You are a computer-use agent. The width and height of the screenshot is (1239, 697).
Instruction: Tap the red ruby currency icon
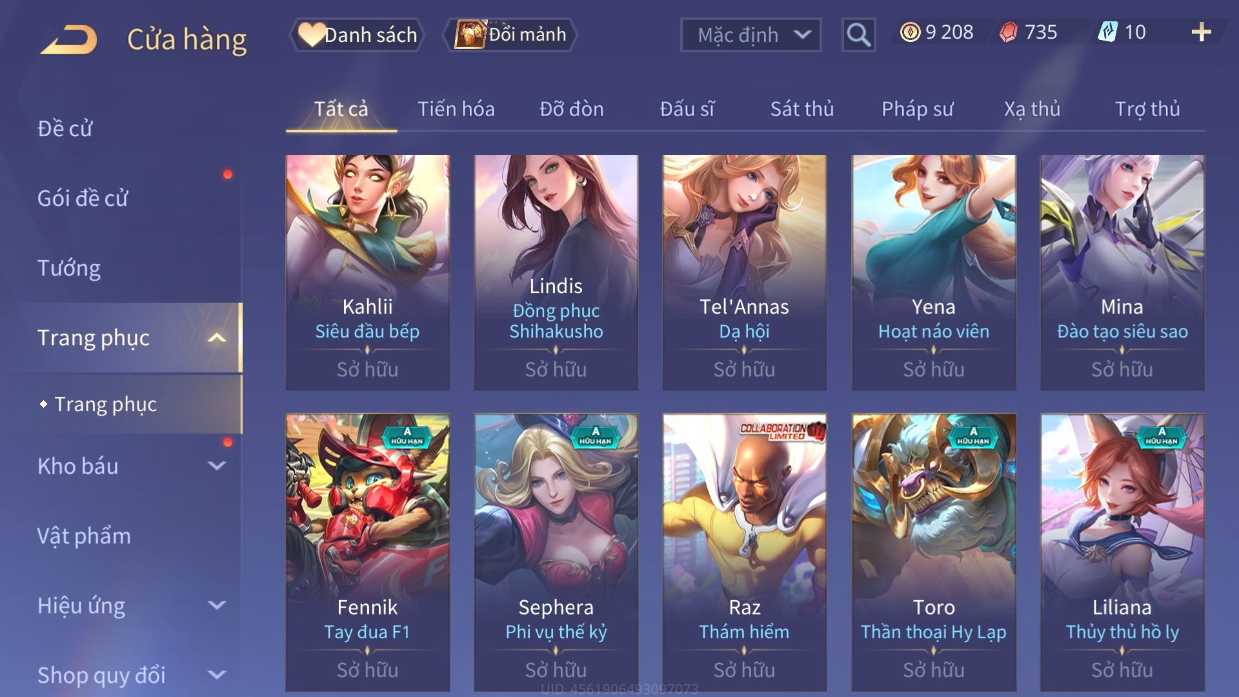coord(1009,32)
